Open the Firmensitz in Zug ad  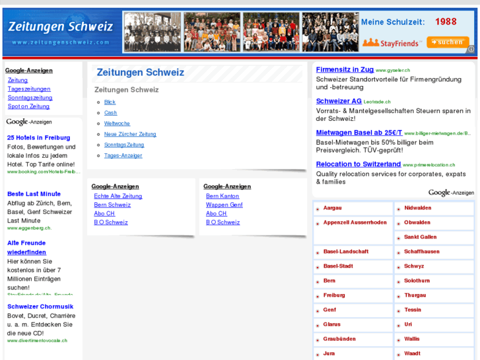[345, 69]
